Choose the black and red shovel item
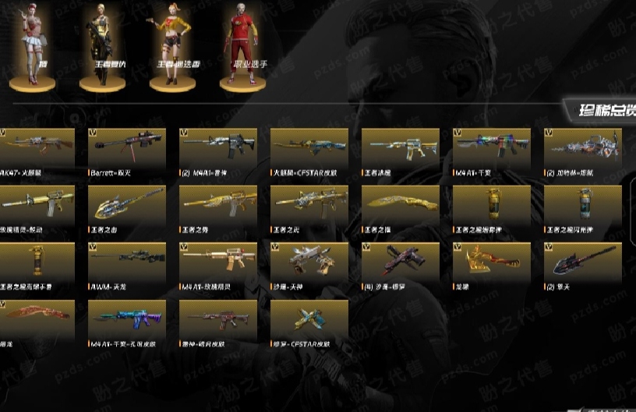 coord(583,267)
